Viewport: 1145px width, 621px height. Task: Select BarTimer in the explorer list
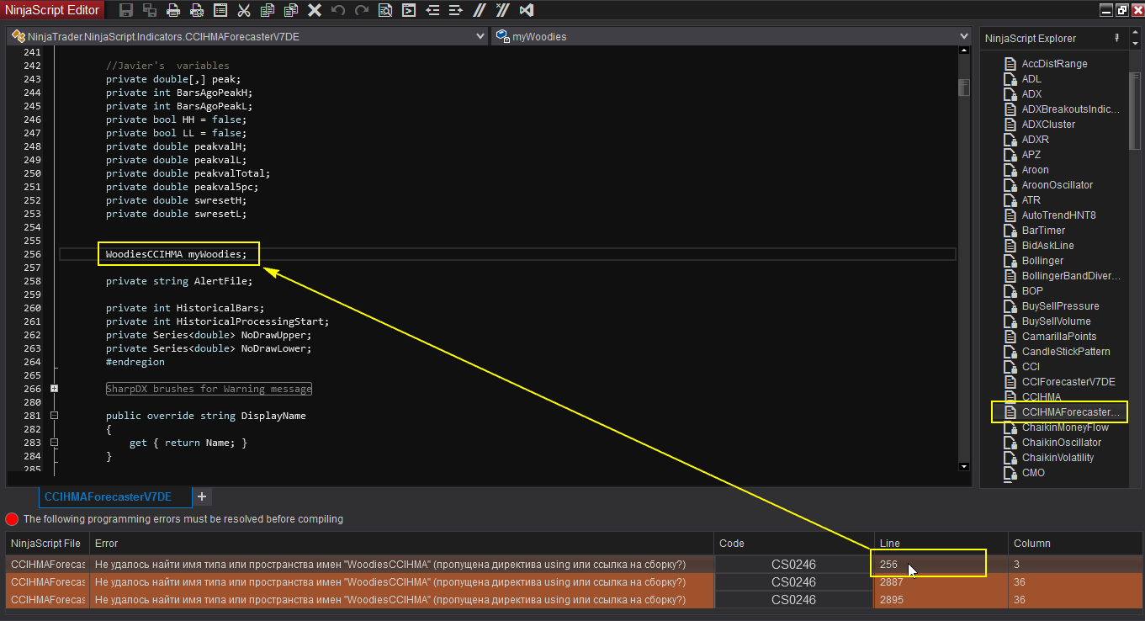click(x=1043, y=231)
